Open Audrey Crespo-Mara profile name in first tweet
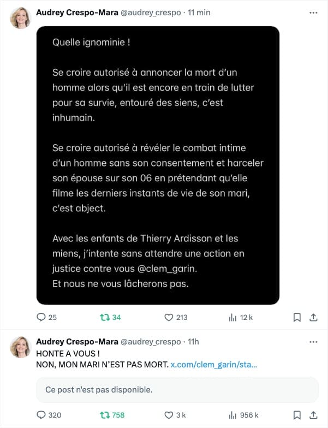This screenshot has width=328, height=428. tap(76, 12)
